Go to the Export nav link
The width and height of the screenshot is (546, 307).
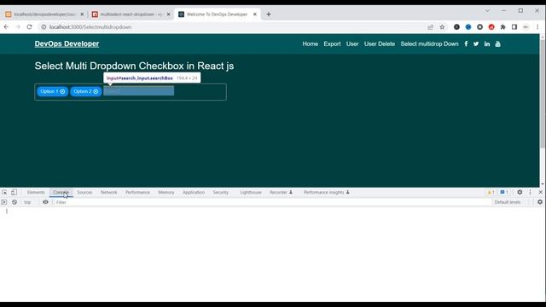[x=332, y=43]
